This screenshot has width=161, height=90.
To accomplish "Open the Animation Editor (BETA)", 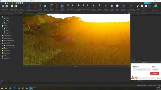I will (124, 7).
